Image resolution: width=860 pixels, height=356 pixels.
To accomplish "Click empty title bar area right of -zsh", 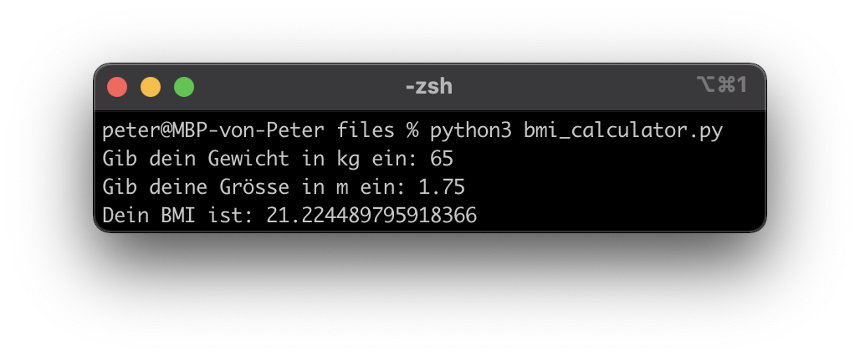I will coord(569,86).
